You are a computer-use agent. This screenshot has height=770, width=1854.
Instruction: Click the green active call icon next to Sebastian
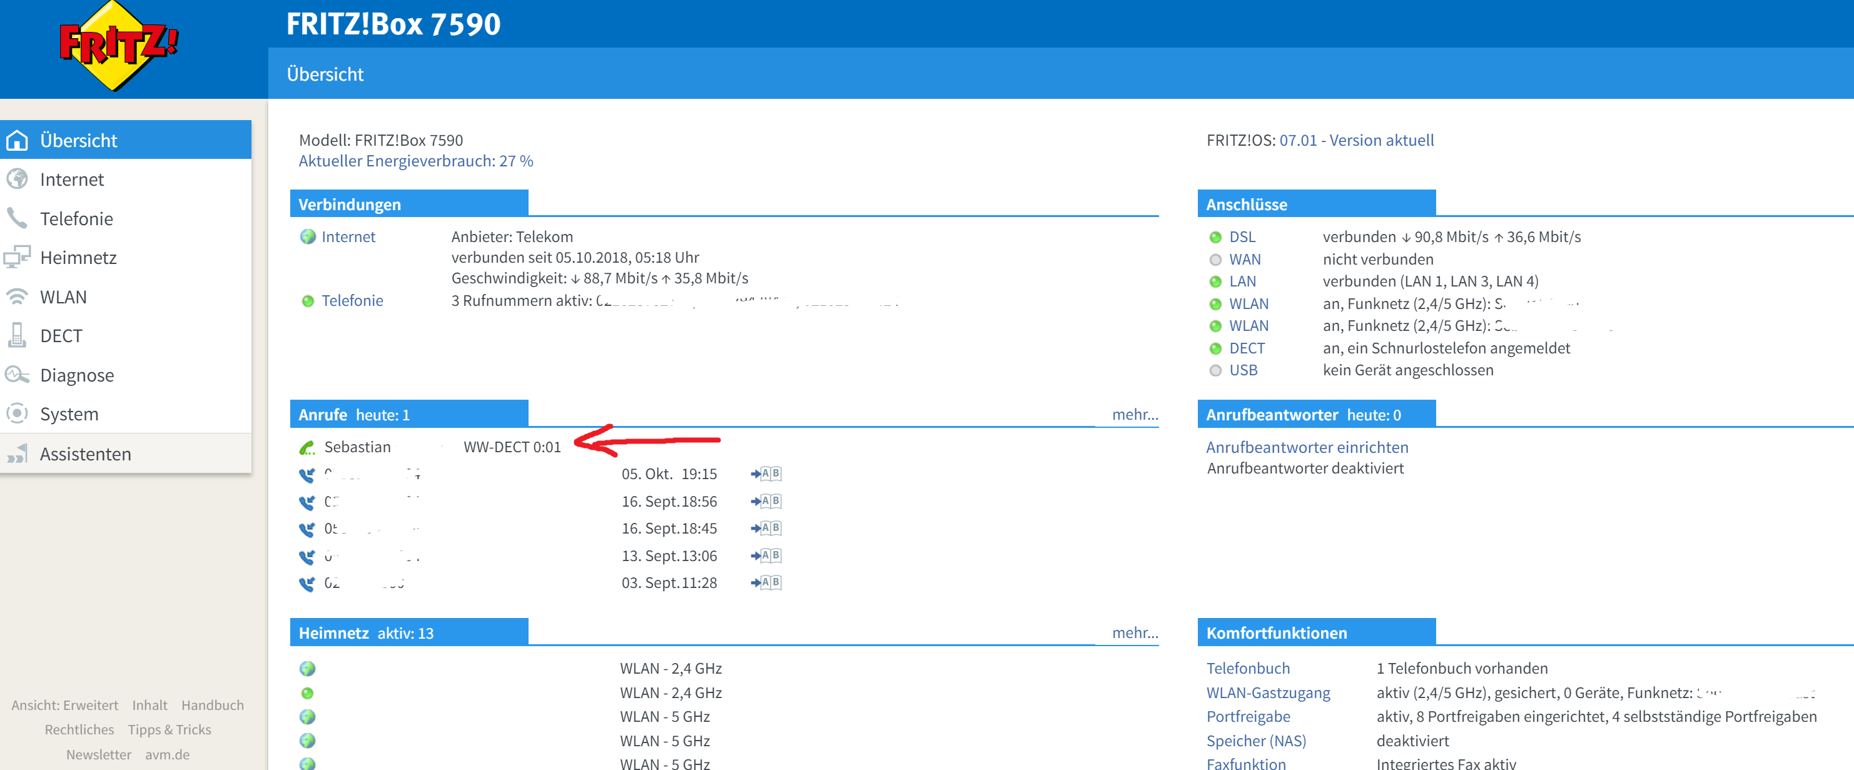307,448
